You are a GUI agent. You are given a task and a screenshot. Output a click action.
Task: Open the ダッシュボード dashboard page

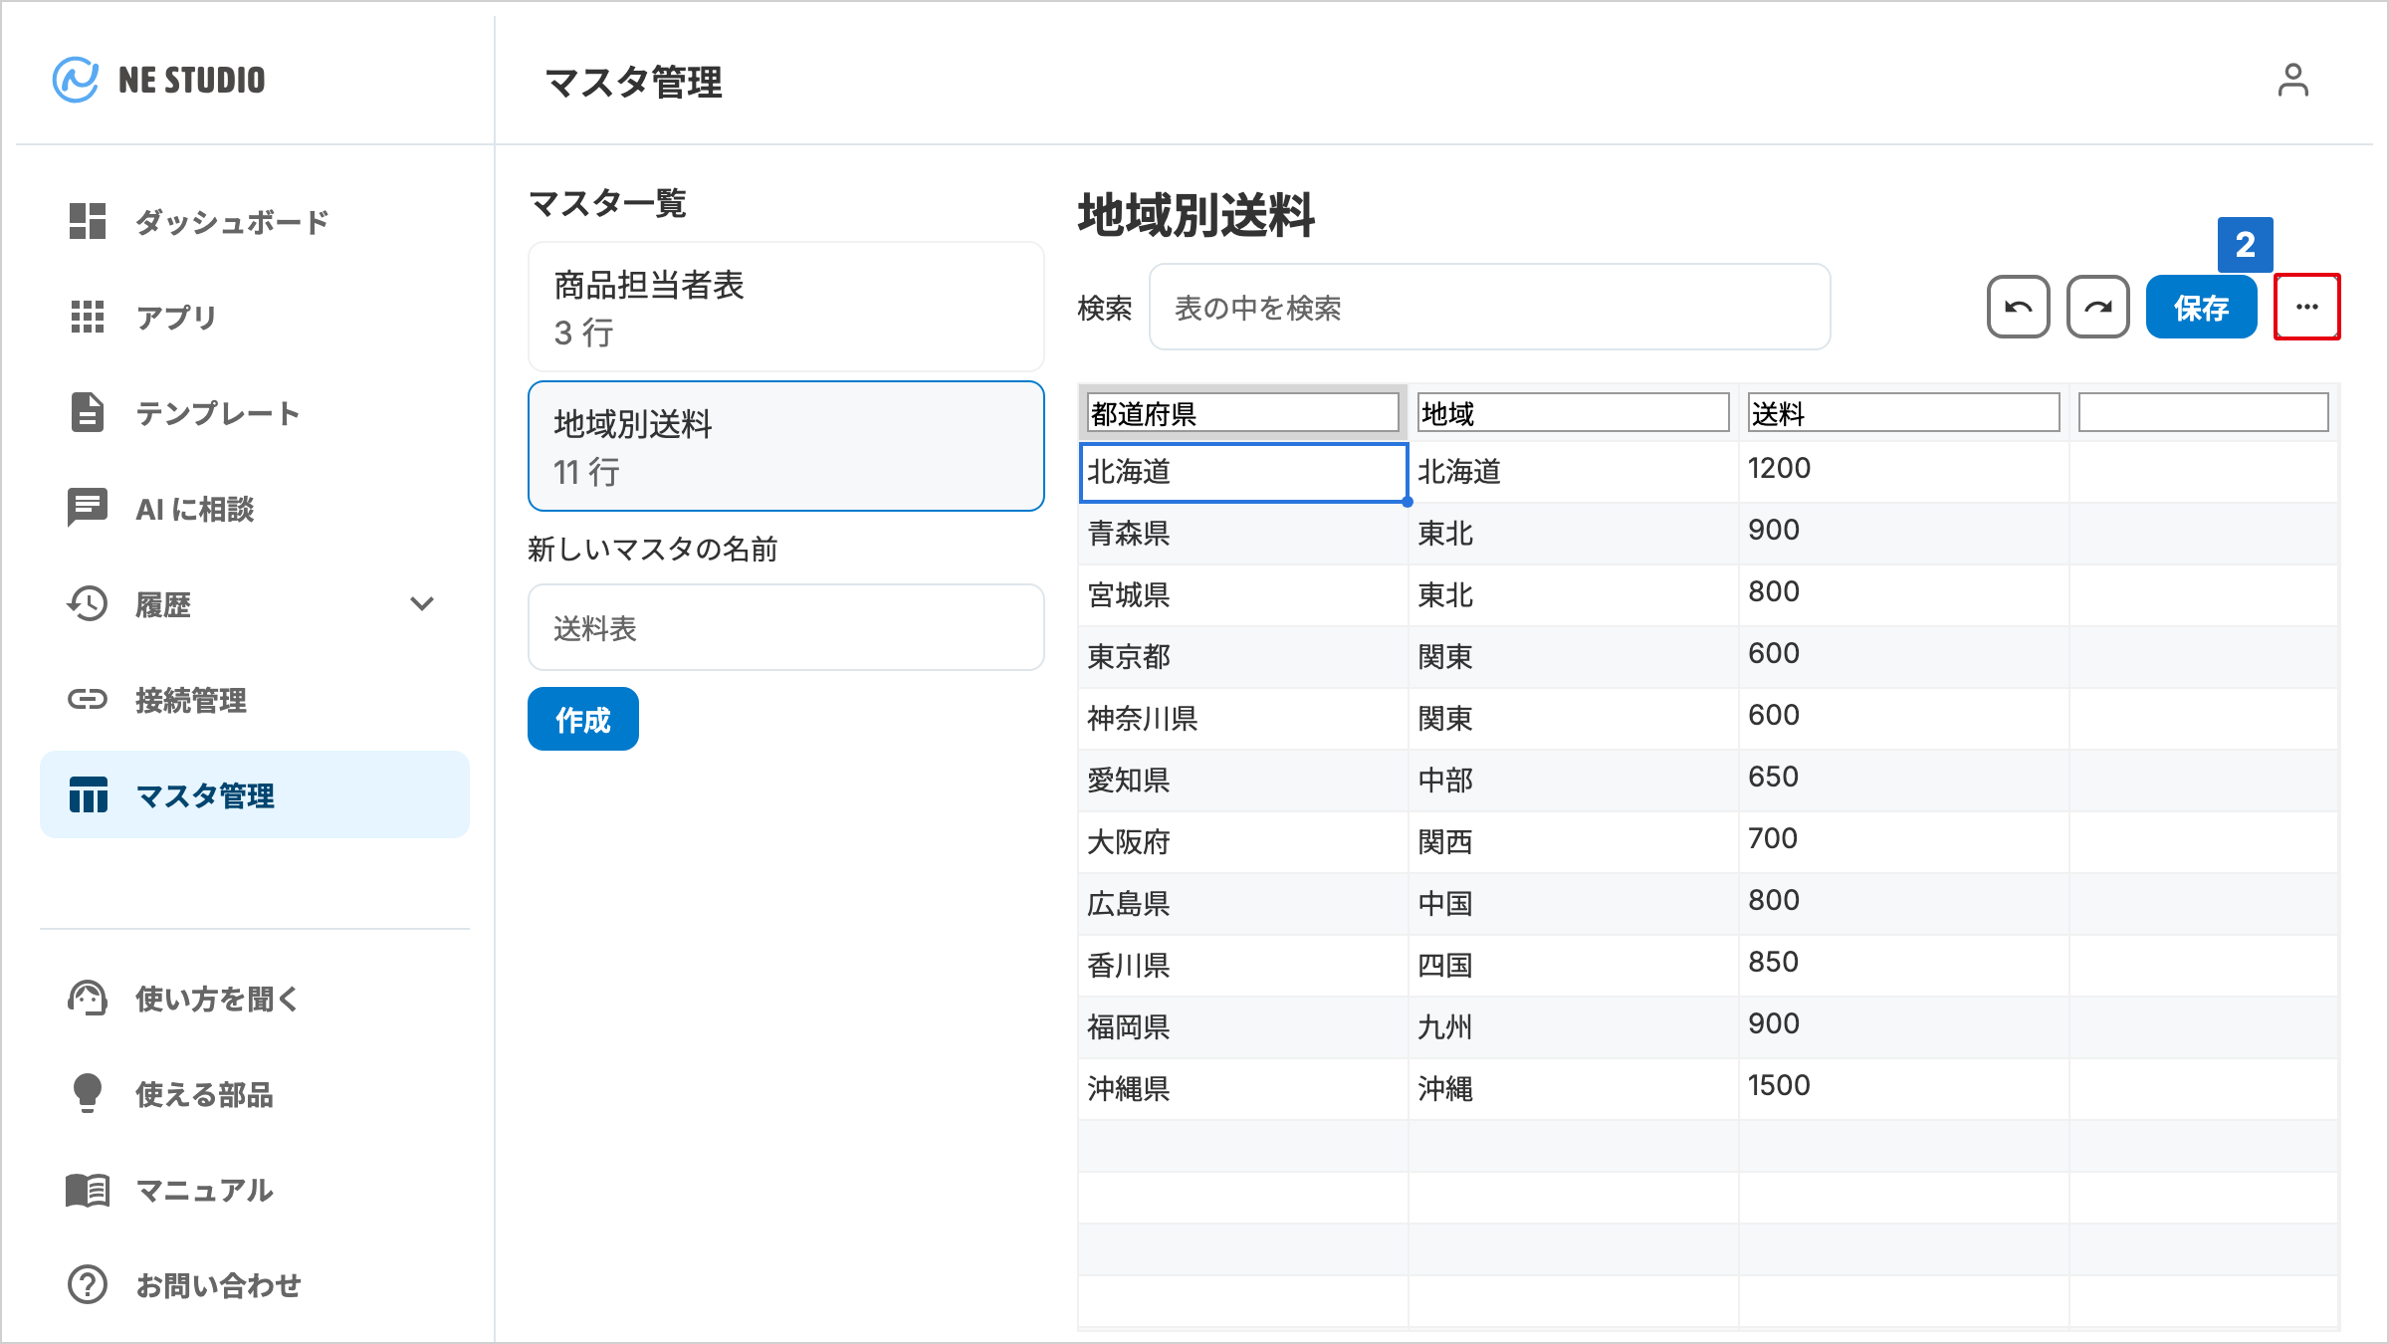click(x=254, y=221)
